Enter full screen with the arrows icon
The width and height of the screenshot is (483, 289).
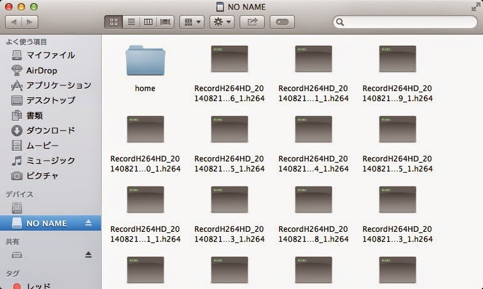point(475,7)
